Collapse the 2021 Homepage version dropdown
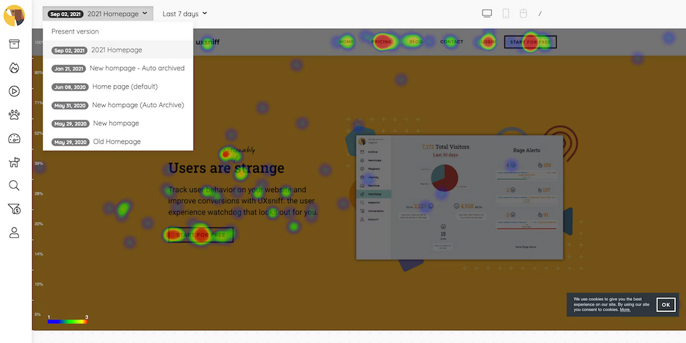The height and width of the screenshot is (343, 686). (x=98, y=13)
